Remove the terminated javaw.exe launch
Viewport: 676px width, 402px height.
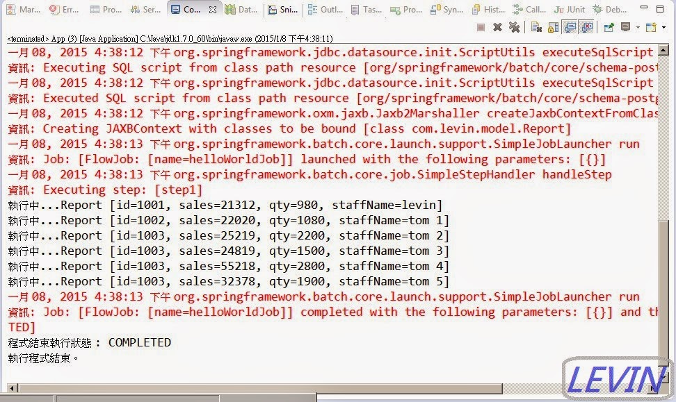pos(496,26)
